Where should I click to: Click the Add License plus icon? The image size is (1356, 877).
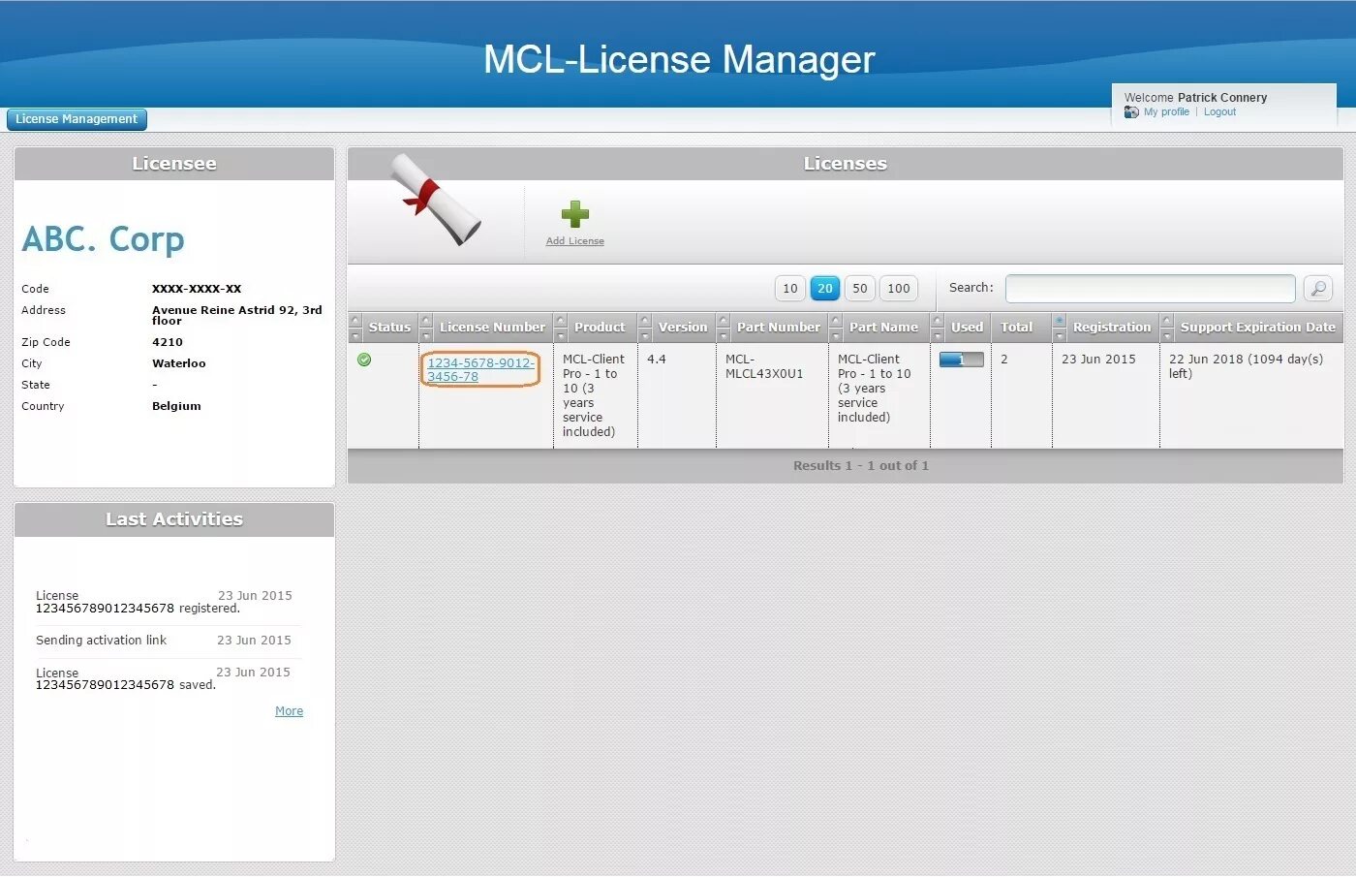573,215
